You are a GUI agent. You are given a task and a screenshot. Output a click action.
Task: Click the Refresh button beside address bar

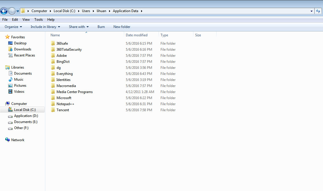(318, 11)
